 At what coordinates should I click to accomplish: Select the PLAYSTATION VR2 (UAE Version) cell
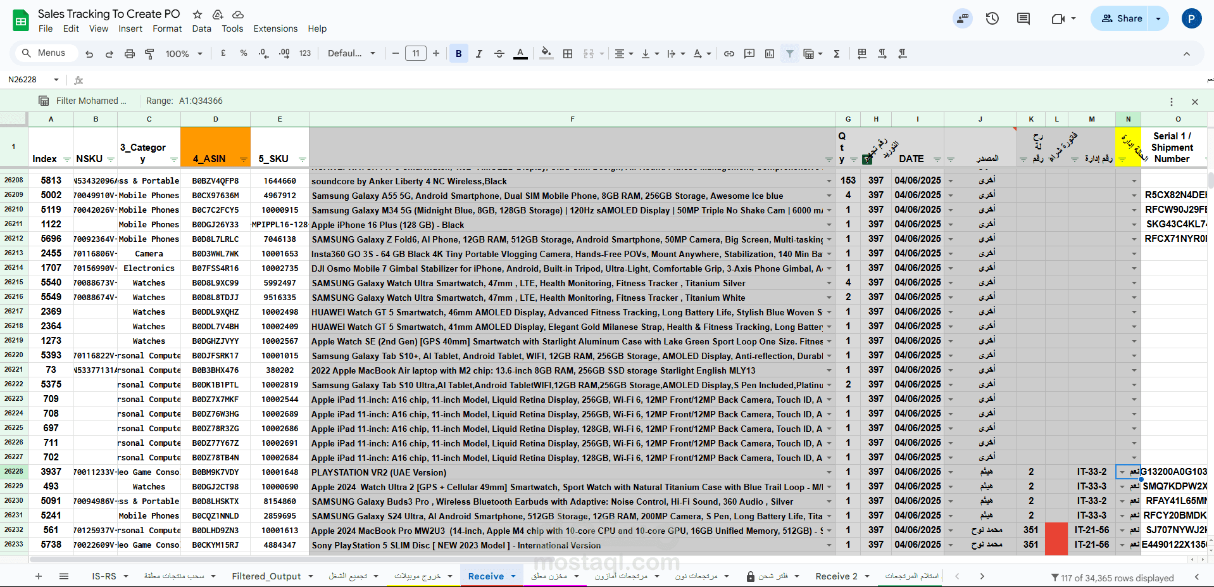(x=572, y=472)
